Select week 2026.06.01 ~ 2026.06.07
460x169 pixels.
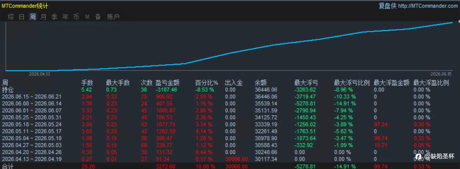[x=31, y=111]
